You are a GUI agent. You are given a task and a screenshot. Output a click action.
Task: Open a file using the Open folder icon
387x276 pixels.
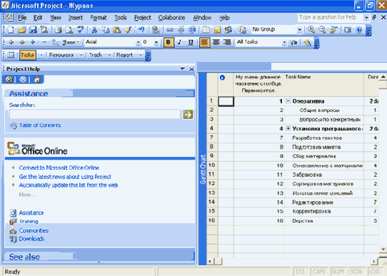[x=21, y=30]
